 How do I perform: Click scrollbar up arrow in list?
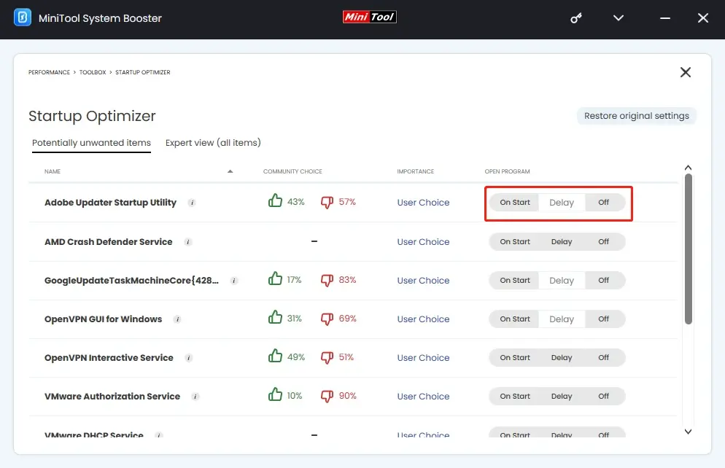(x=688, y=168)
